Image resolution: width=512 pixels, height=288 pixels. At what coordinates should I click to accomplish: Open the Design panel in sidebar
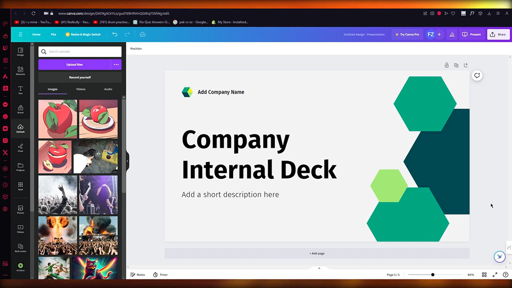pos(20,52)
